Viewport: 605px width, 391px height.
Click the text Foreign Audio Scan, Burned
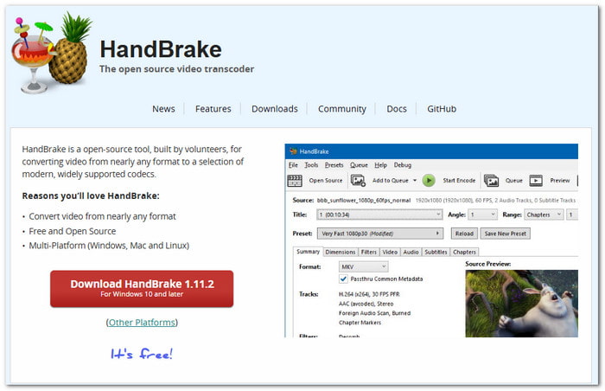374,313
